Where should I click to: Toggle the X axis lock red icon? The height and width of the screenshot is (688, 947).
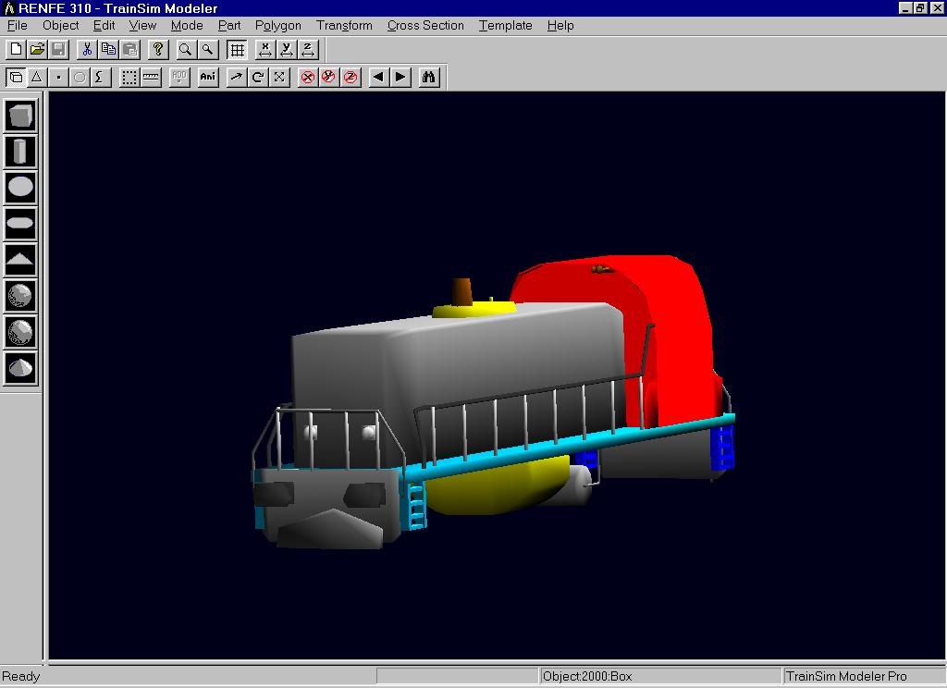[308, 78]
